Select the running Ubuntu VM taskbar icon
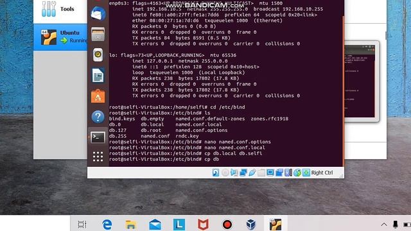The width and height of the screenshot is (411, 231). 275,224
